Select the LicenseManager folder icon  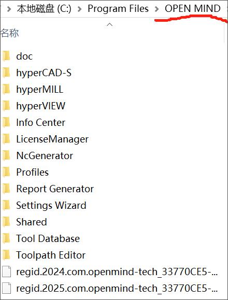6,139
